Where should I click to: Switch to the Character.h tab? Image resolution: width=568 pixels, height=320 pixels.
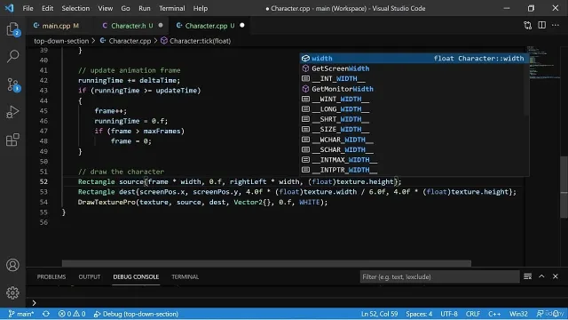132,26
